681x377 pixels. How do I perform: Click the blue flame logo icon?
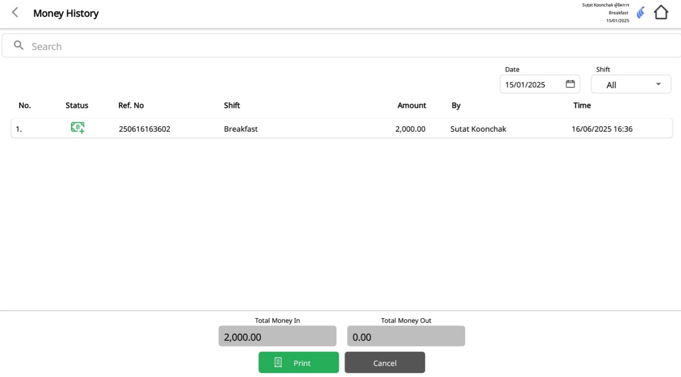click(x=641, y=13)
